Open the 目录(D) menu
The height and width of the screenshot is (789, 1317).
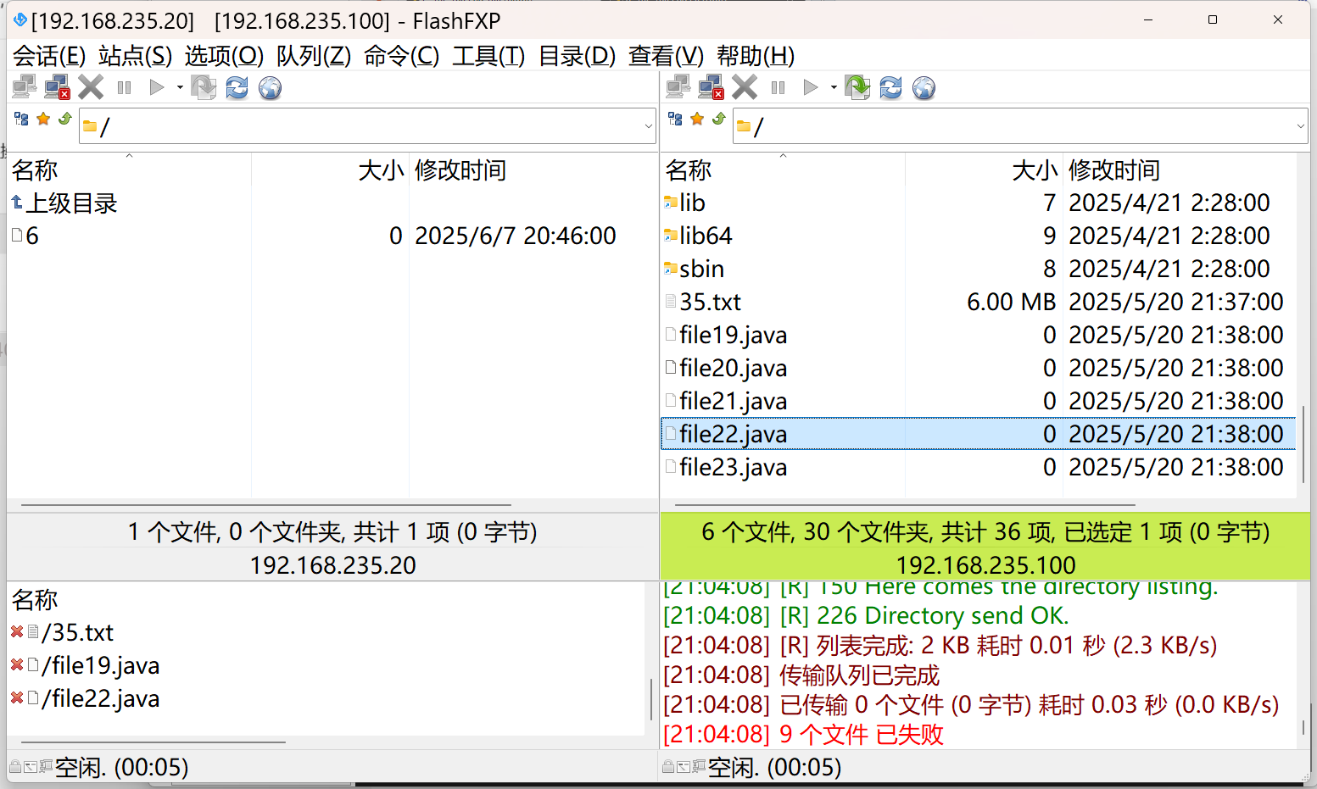click(x=578, y=56)
